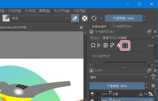Click the toolbar 不透明度 100% slider
158x101 pixels.
click(x=124, y=18)
